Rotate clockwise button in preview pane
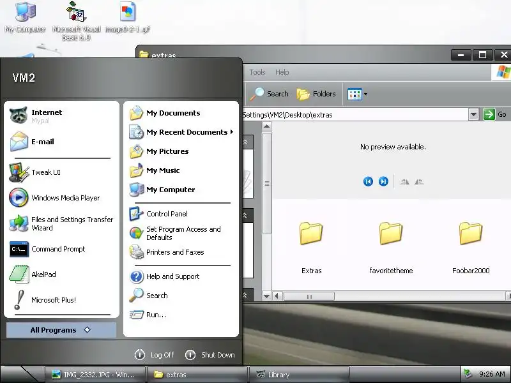This screenshot has width=511, height=383. point(404,182)
